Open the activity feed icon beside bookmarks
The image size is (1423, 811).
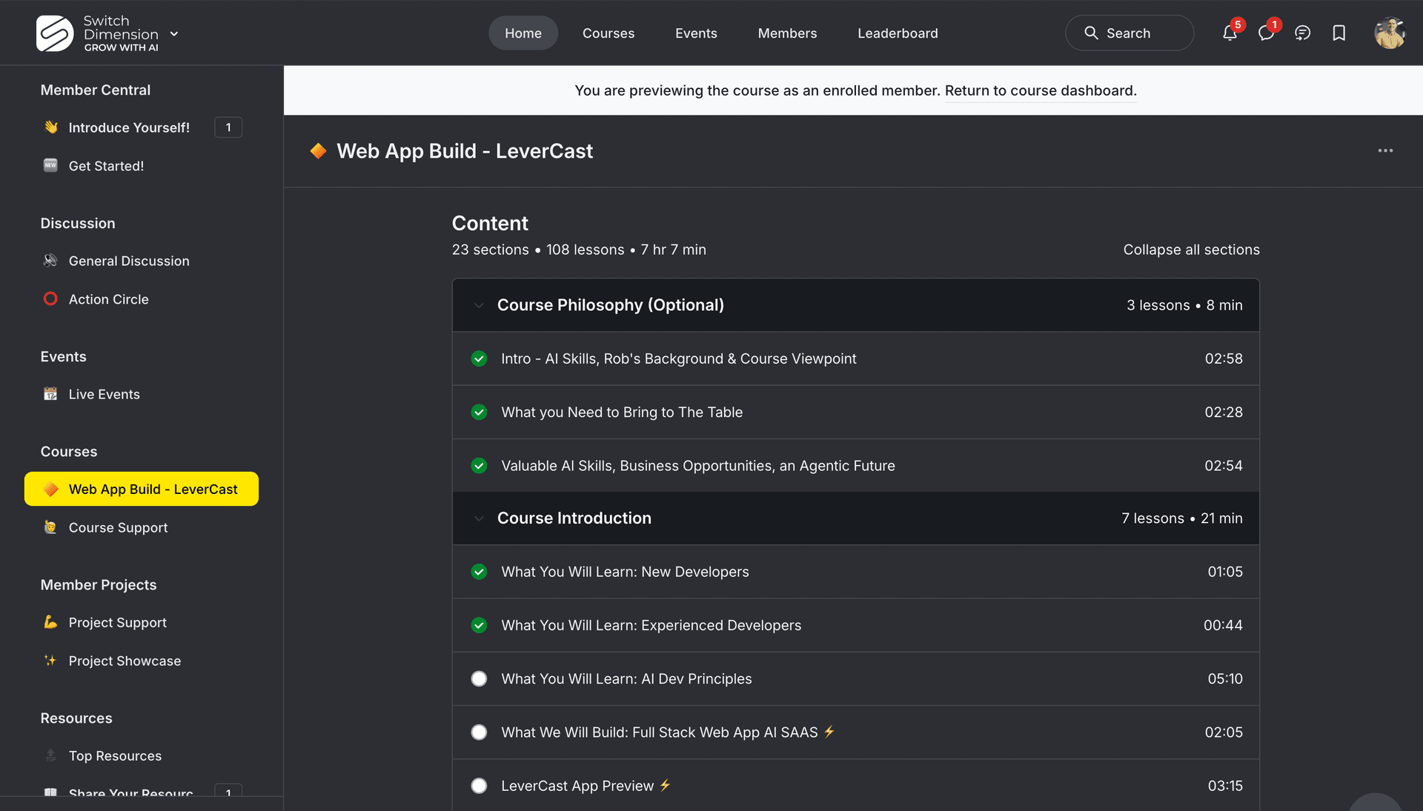coord(1302,33)
